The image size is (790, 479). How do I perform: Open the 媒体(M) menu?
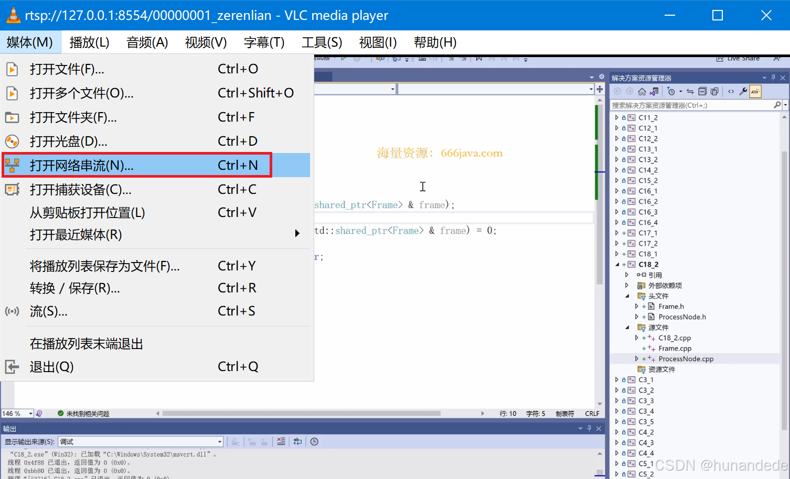click(x=30, y=42)
